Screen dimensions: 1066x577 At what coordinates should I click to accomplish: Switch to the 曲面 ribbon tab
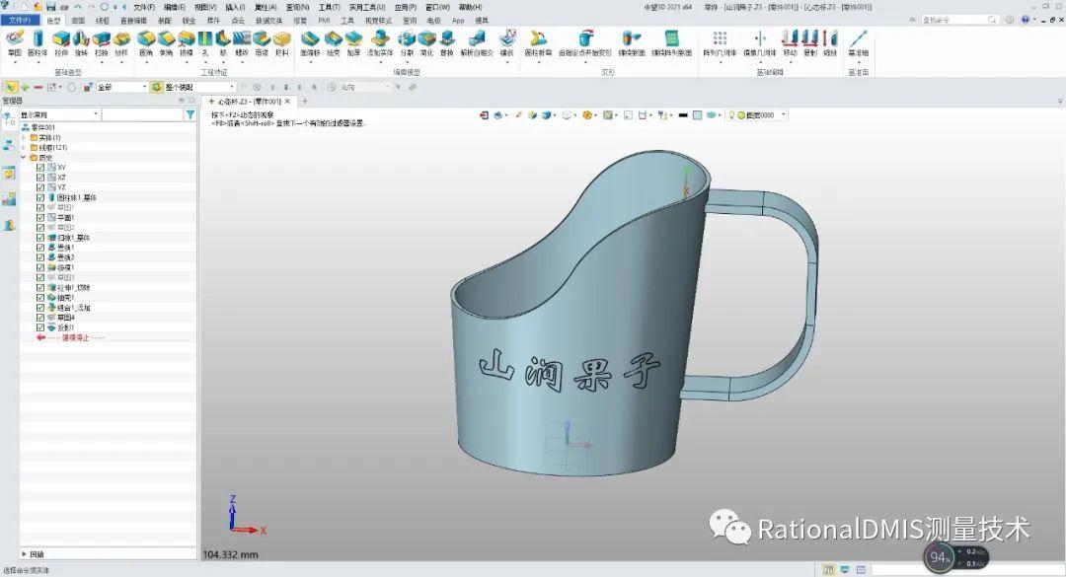(x=78, y=21)
